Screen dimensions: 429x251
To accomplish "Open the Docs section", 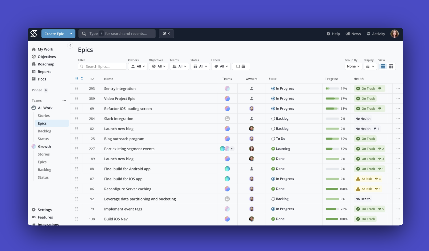I will (42, 79).
